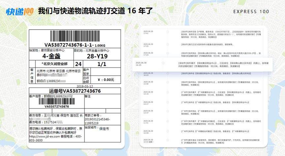This screenshot has width=285, height=156.
Task: Click the small barcode above VA53872743676
Action: (57, 101)
